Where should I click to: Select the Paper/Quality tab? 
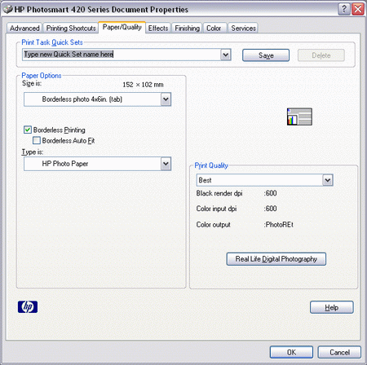point(122,27)
